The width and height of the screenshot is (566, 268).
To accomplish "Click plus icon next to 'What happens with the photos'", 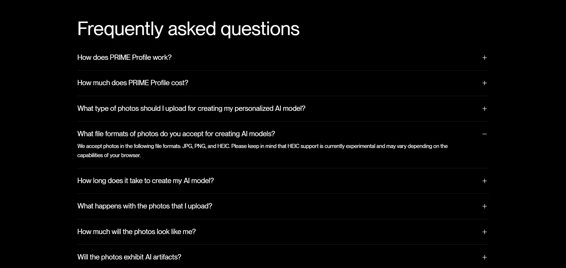I will (x=484, y=206).
